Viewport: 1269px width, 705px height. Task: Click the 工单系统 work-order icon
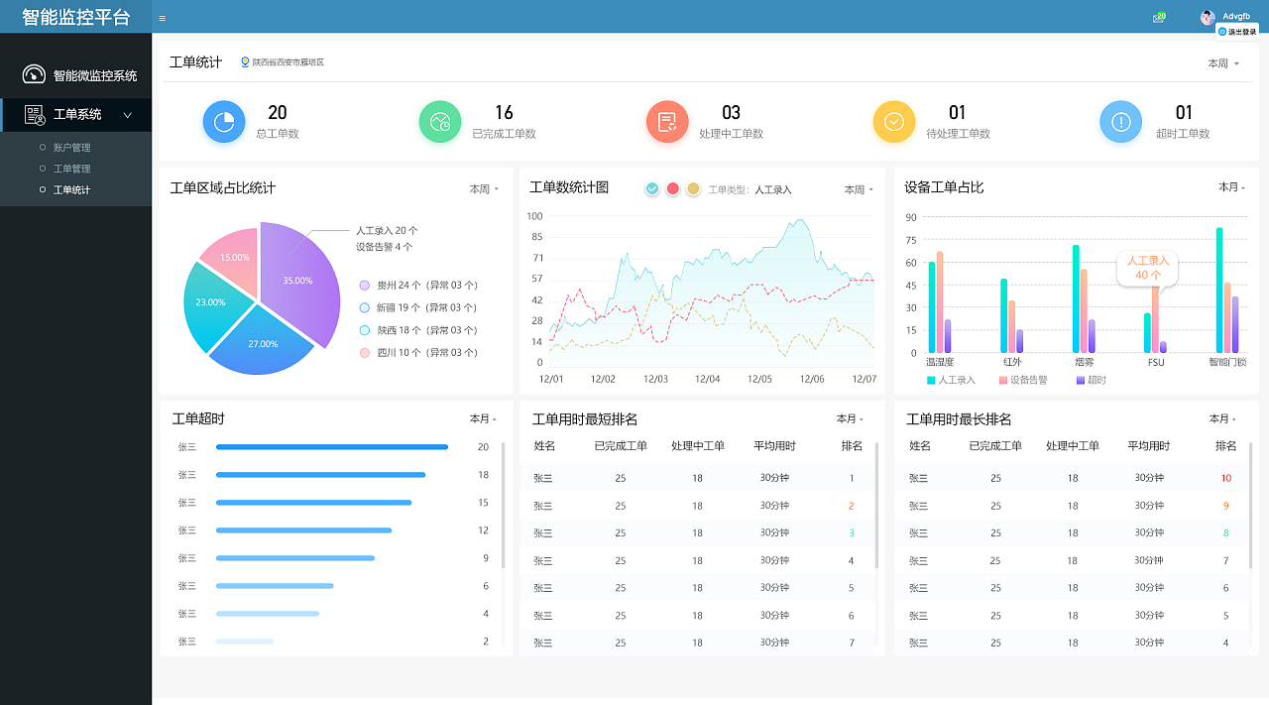click(x=35, y=114)
